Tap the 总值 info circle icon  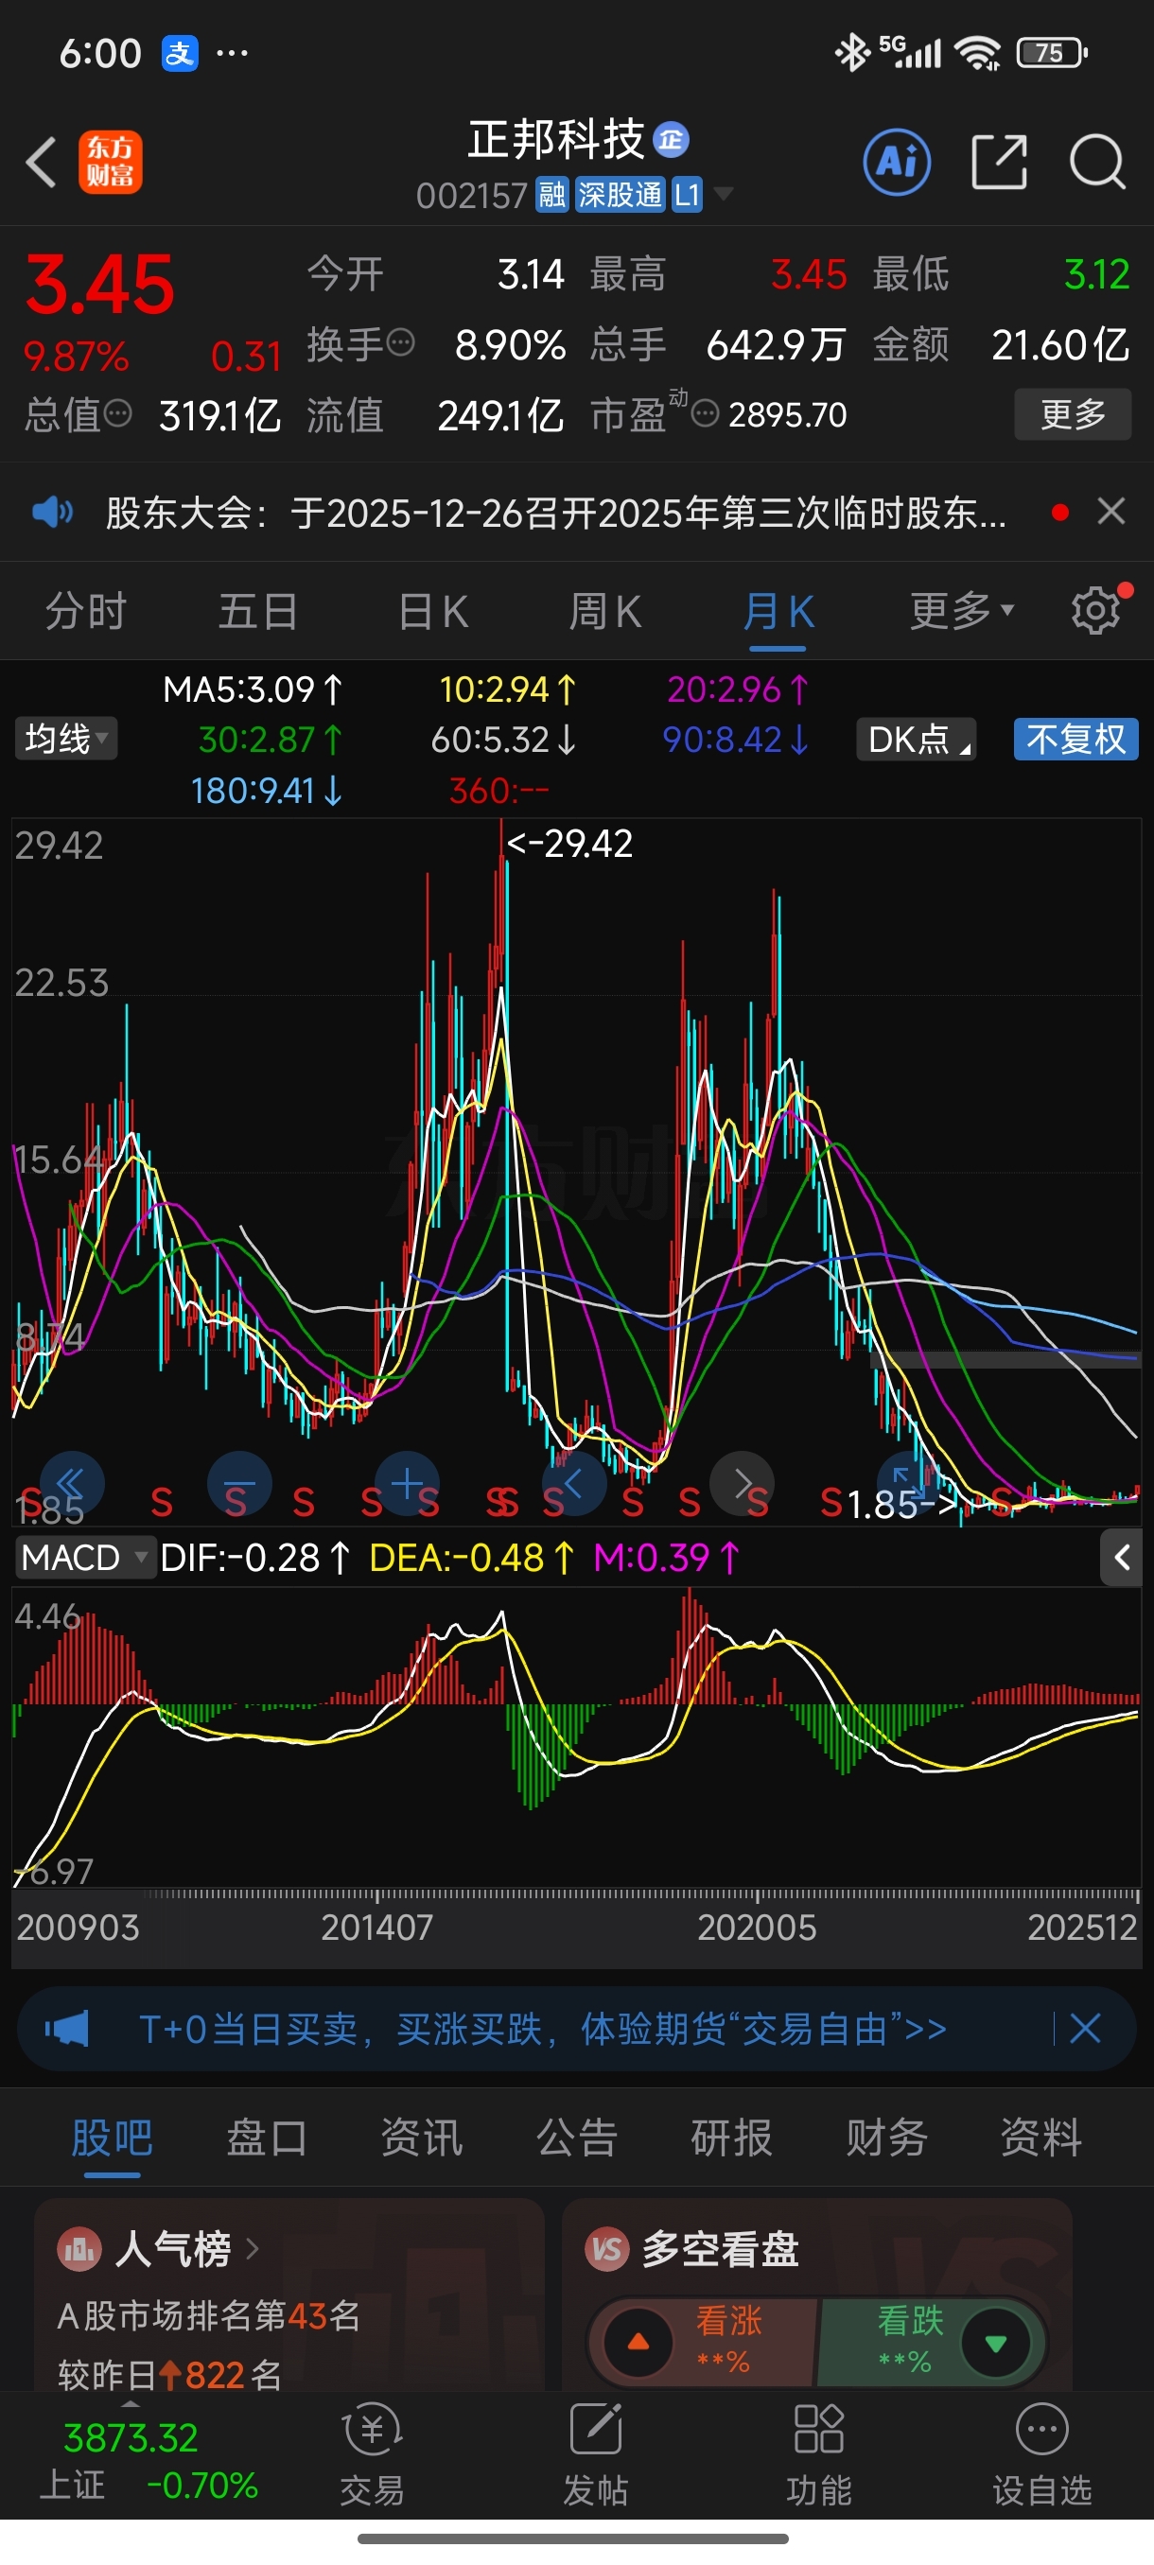point(117,413)
